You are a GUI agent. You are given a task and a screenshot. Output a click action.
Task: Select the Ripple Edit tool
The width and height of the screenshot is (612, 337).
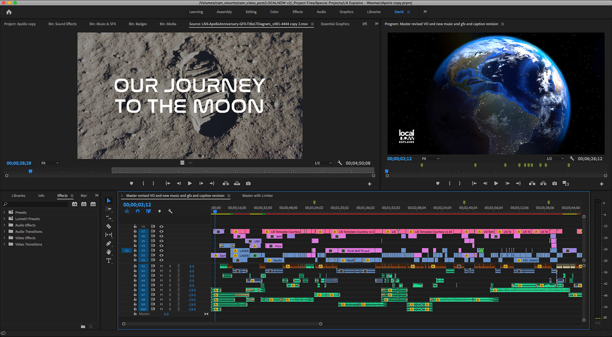(109, 218)
